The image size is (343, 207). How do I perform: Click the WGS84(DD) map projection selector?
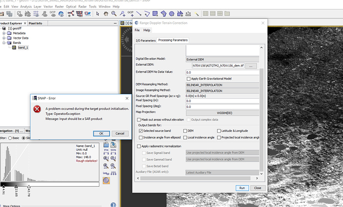[x=223, y=113]
